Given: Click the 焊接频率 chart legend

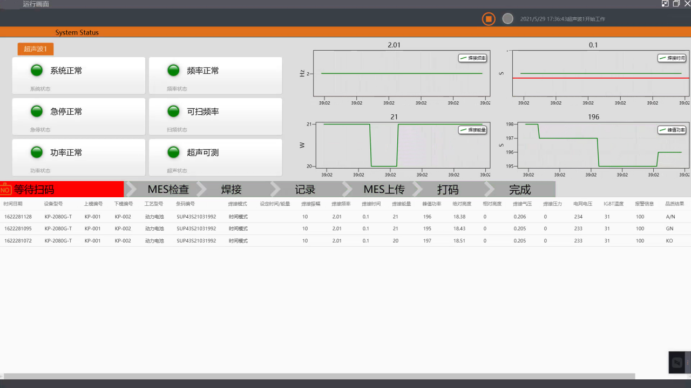Looking at the screenshot, I should (x=472, y=58).
